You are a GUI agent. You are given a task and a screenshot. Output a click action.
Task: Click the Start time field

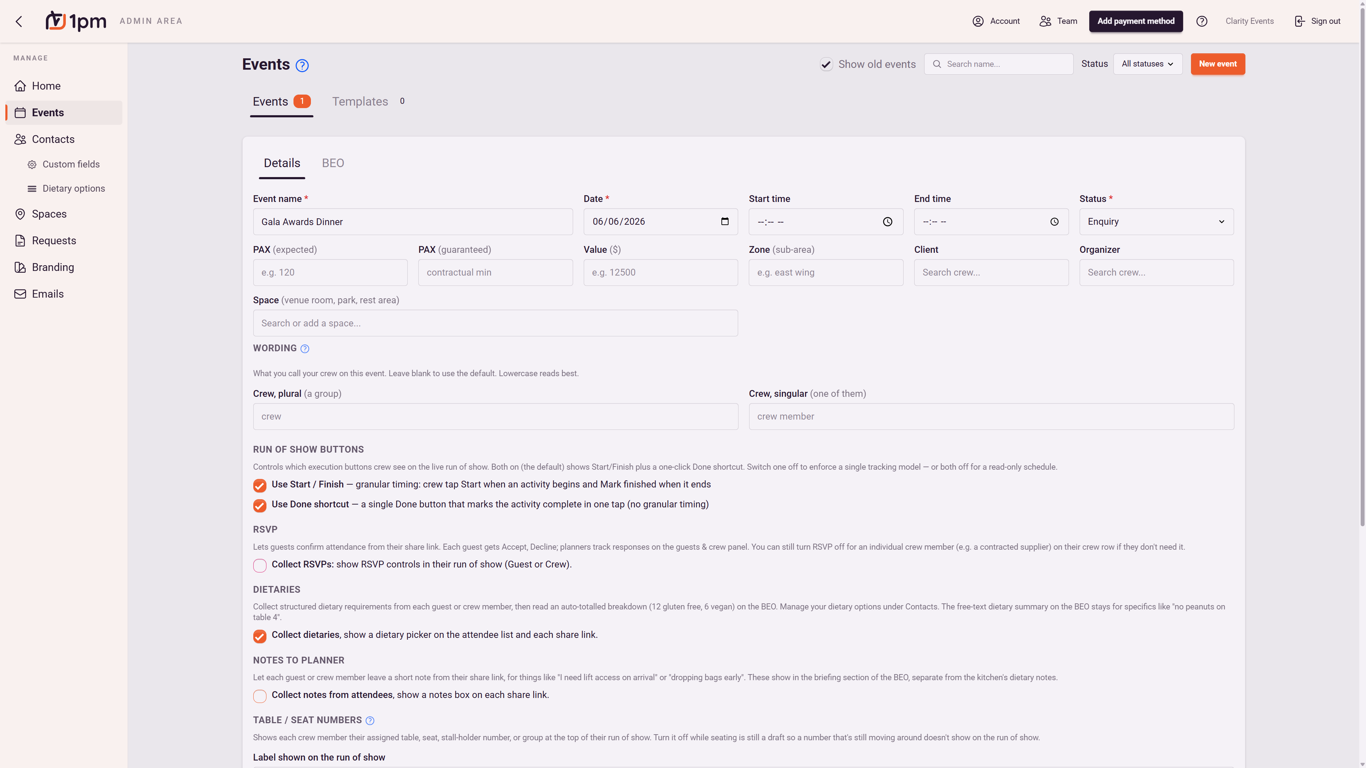coord(826,222)
